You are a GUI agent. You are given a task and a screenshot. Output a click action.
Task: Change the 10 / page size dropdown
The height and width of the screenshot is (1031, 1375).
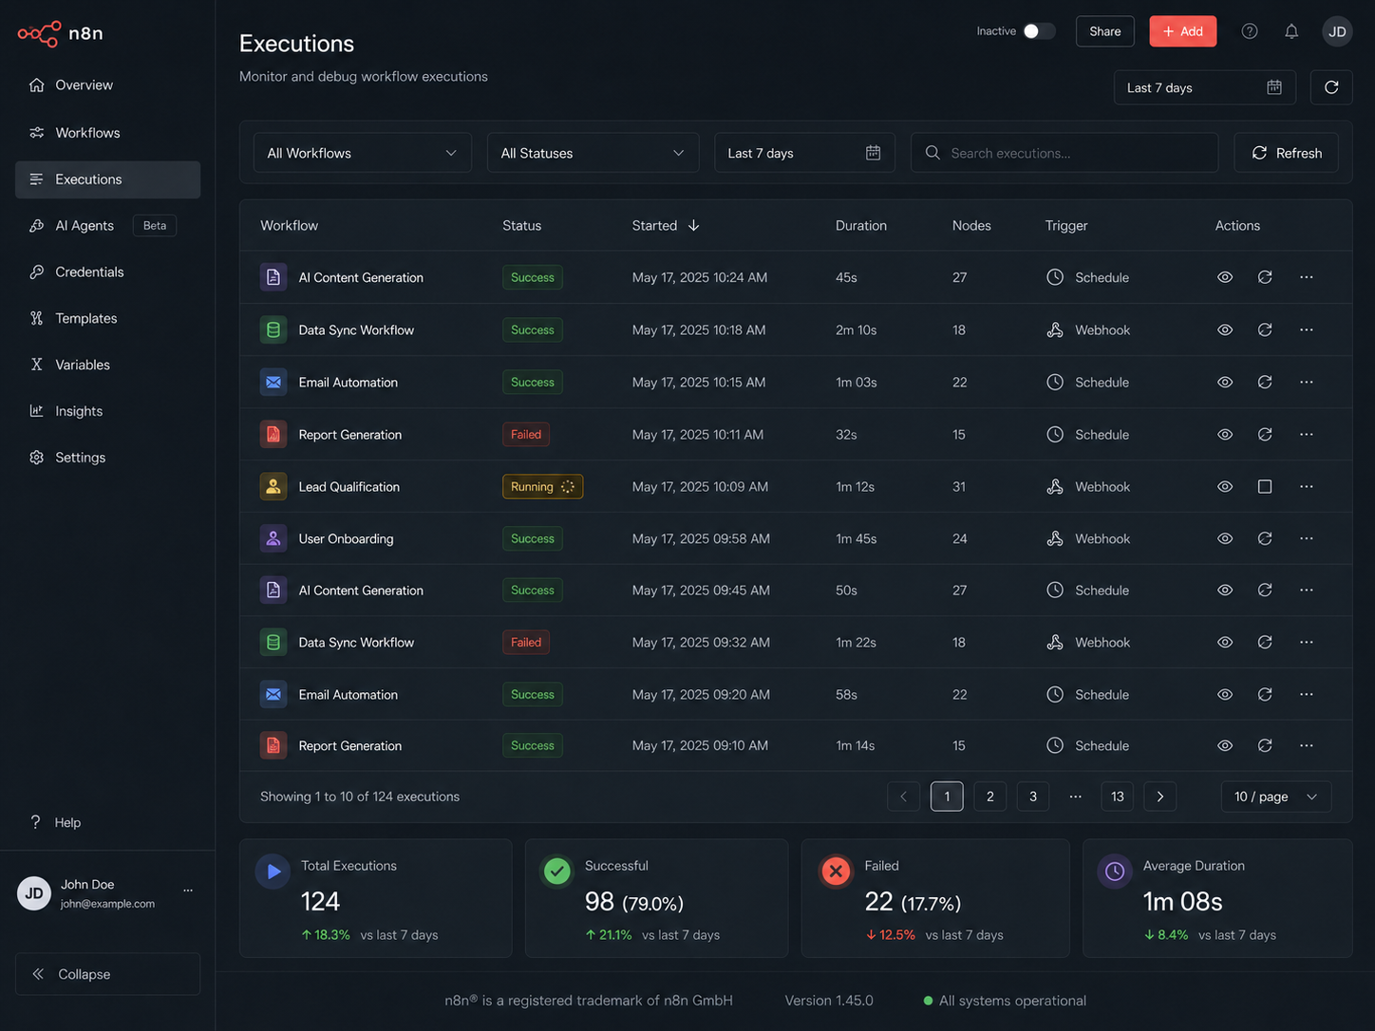click(1275, 797)
